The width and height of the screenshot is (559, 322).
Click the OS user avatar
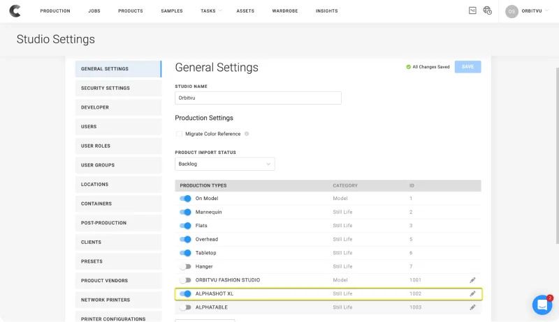click(511, 11)
